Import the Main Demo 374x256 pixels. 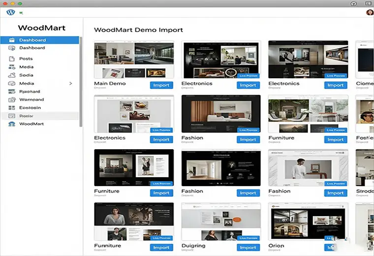tap(161, 85)
